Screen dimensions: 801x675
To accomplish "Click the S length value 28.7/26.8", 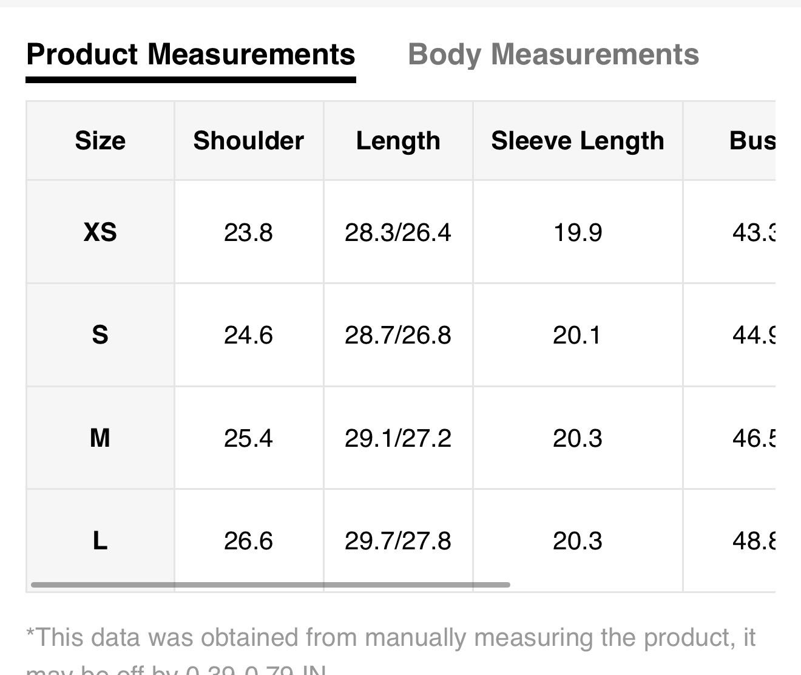I will coord(398,335).
